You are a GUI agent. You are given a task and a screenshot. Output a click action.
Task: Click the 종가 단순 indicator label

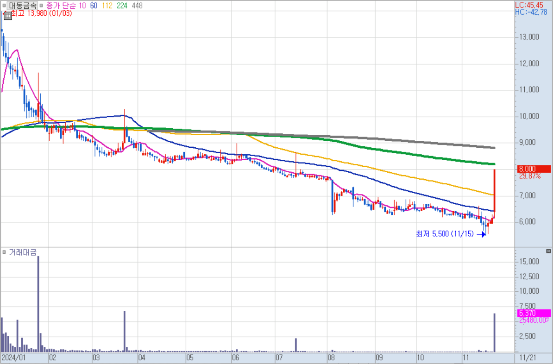61,6
